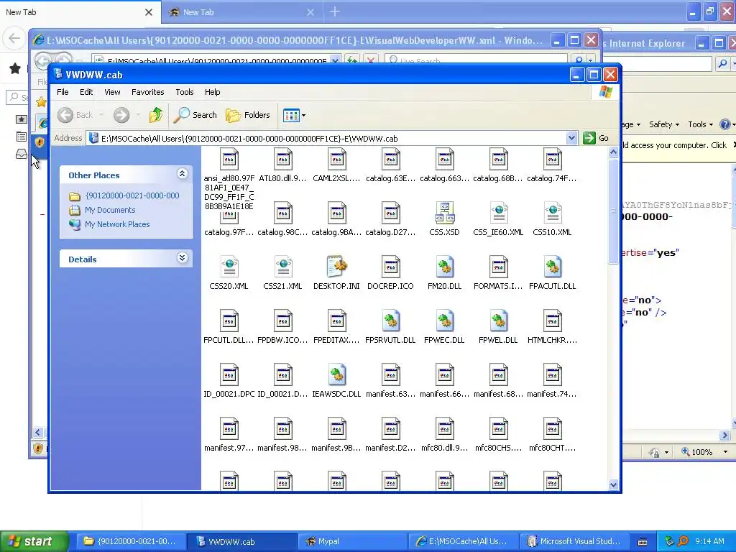Select the CSS10.XML file icon
Screen dimensions: 736x552
(553, 213)
